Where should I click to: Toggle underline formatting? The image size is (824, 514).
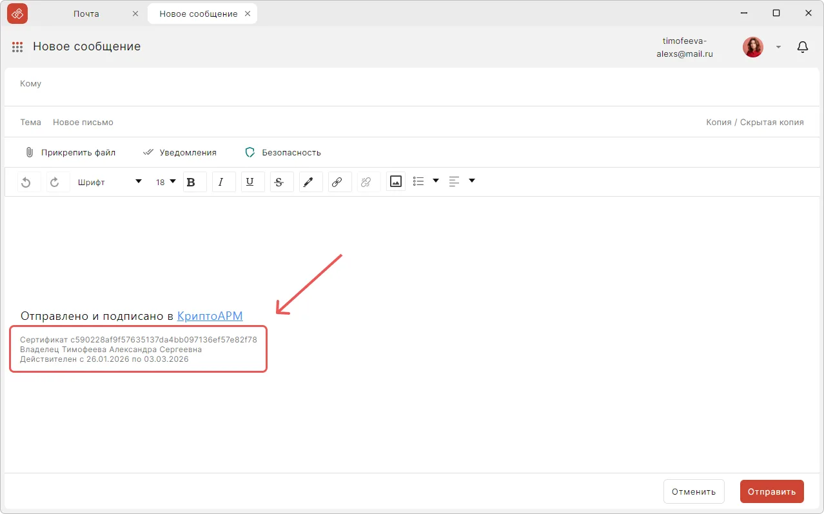coord(251,183)
